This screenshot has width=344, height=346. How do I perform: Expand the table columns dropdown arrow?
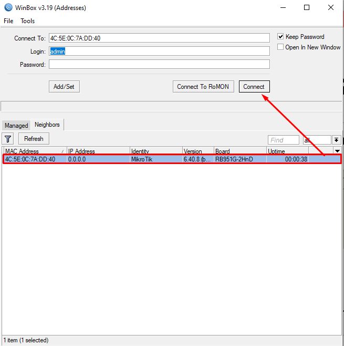click(337, 151)
